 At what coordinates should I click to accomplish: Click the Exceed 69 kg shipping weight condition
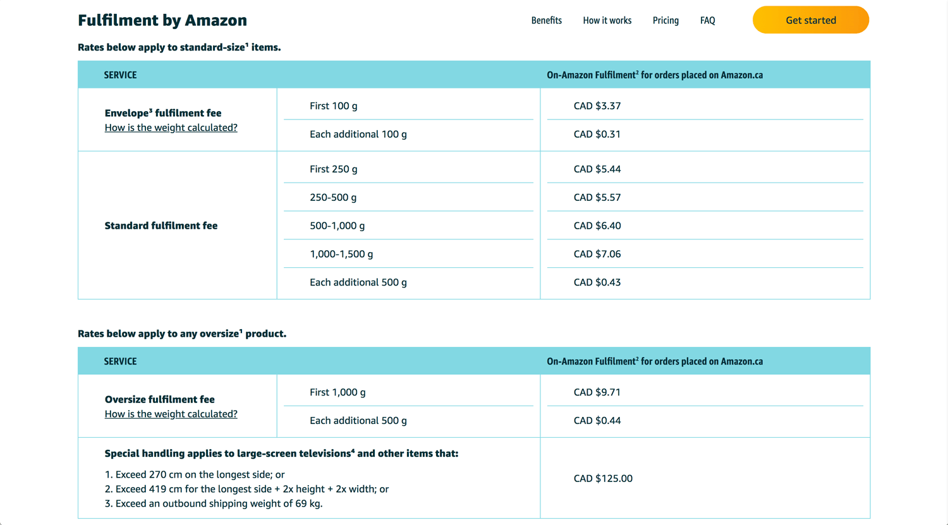[214, 504]
